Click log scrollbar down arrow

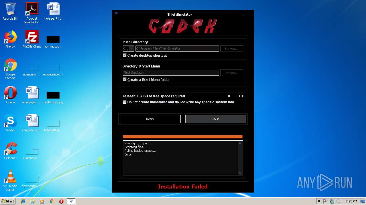tap(240, 173)
